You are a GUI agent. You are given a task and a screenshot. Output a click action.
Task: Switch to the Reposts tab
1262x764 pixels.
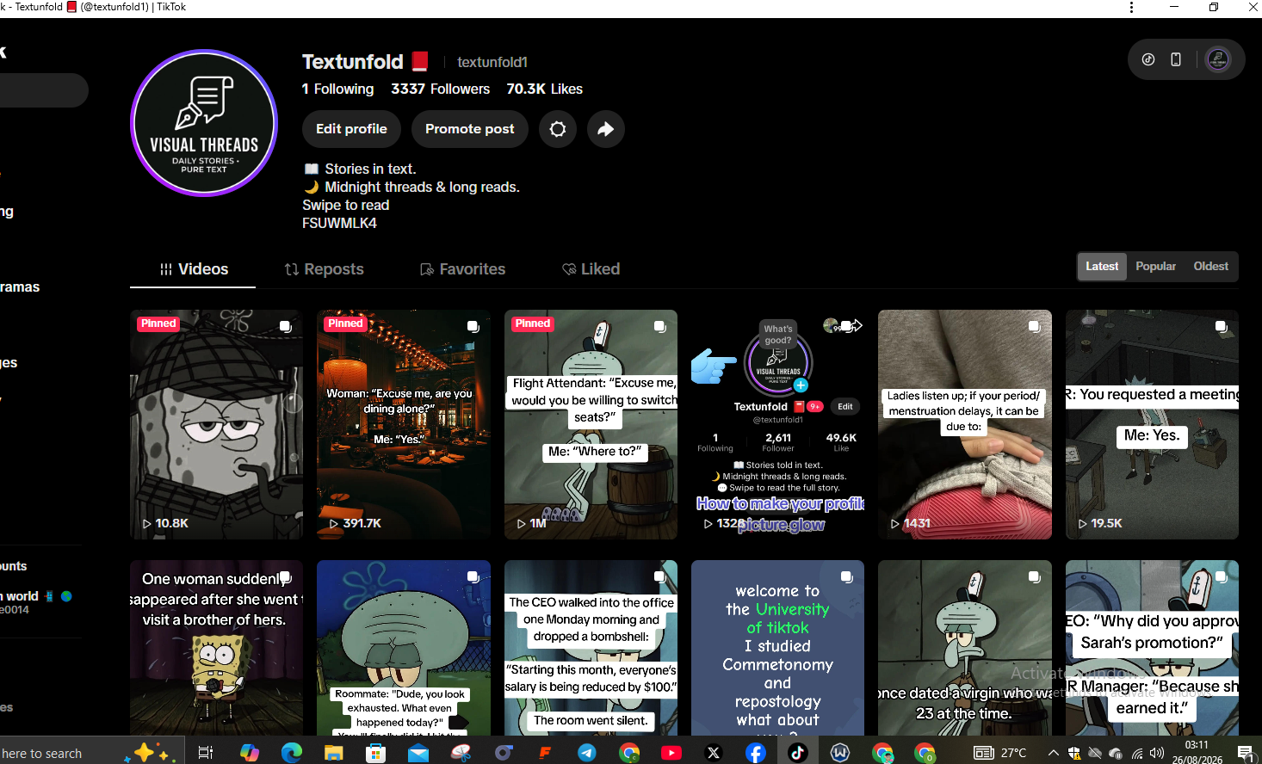point(325,269)
